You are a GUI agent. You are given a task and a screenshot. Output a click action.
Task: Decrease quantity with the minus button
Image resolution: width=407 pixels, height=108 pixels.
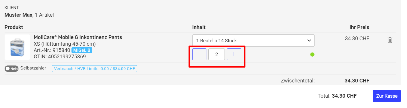pyautogui.click(x=199, y=54)
